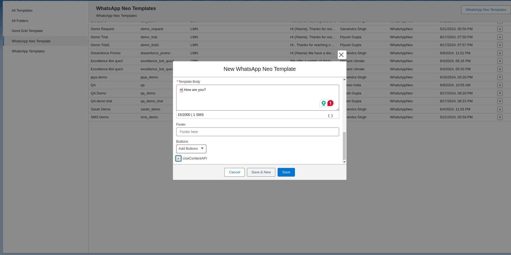The width and height of the screenshot is (511, 255).
Task: Open Grammarly bulb icon in text area
Action: coord(323,103)
